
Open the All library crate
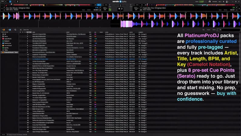[5, 34]
